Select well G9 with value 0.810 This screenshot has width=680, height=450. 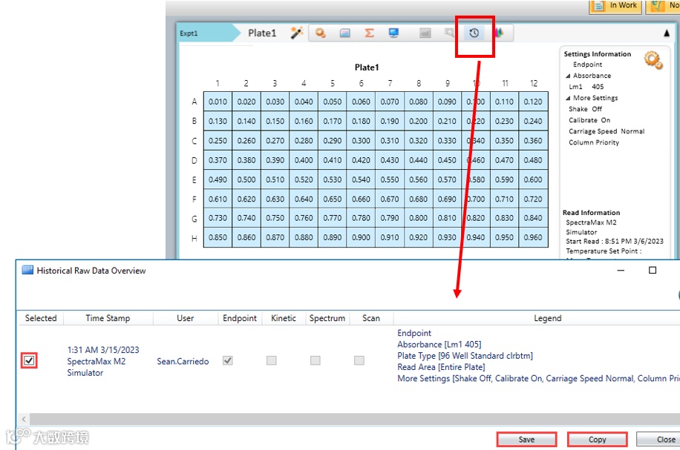[447, 218]
